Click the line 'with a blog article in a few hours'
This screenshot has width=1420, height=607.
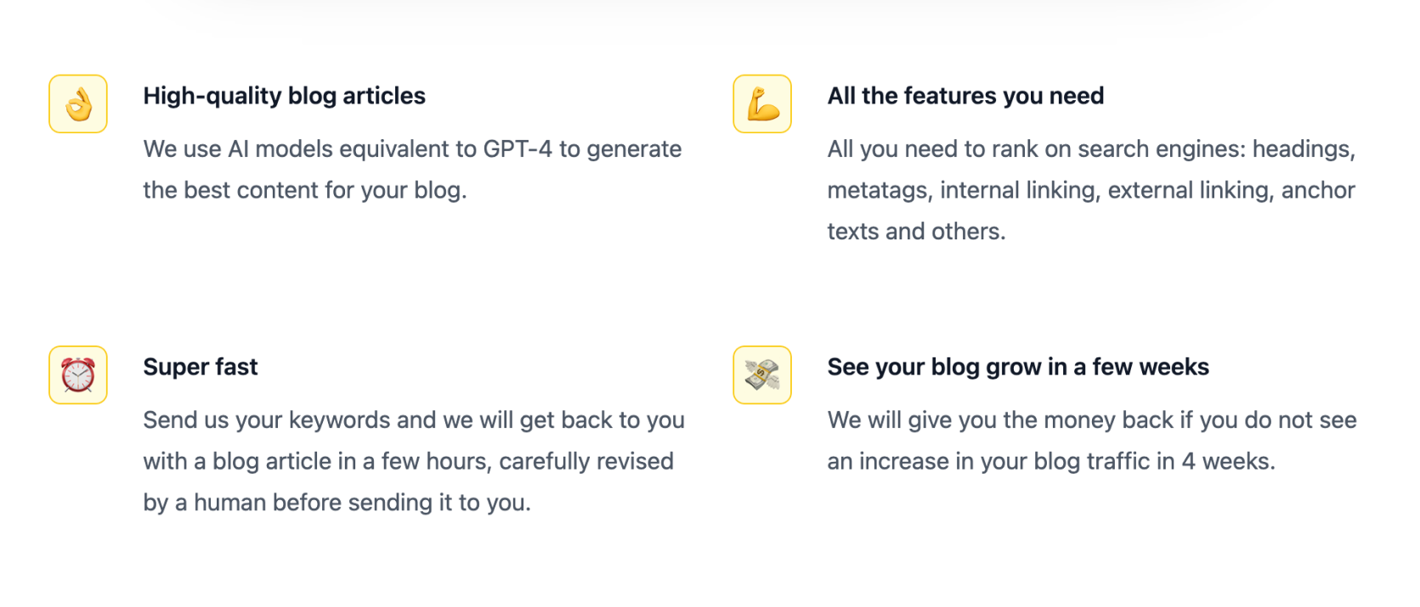[408, 462]
